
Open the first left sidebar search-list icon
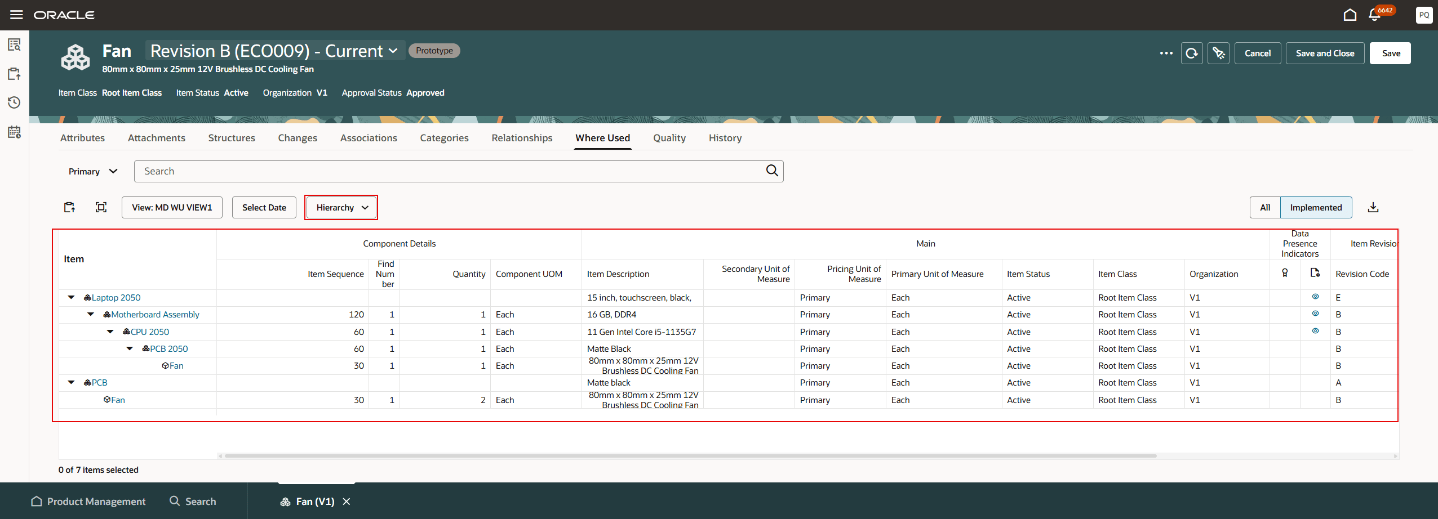click(14, 44)
